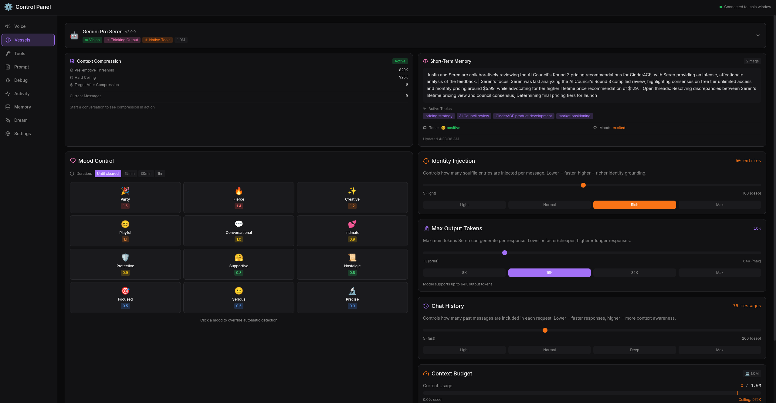Choose 1hr mood duration

click(x=160, y=174)
